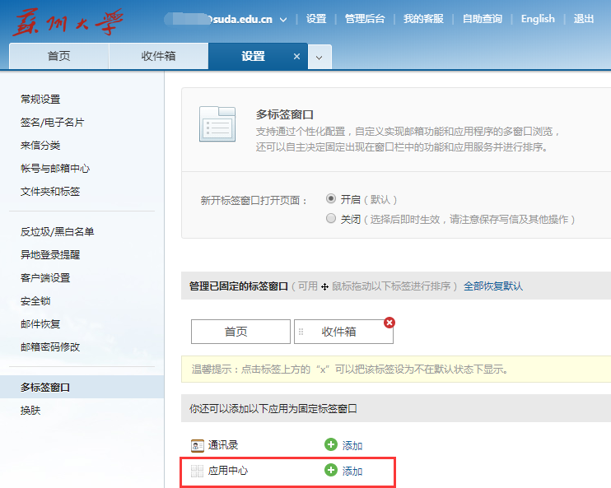The image size is (611, 488).
Task: Open 换肤 in the sidebar
Action: (x=30, y=410)
